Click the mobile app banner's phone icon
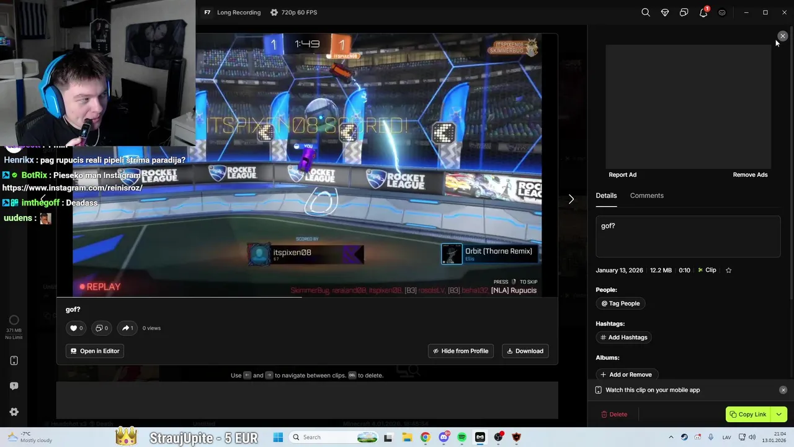 (x=599, y=390)
